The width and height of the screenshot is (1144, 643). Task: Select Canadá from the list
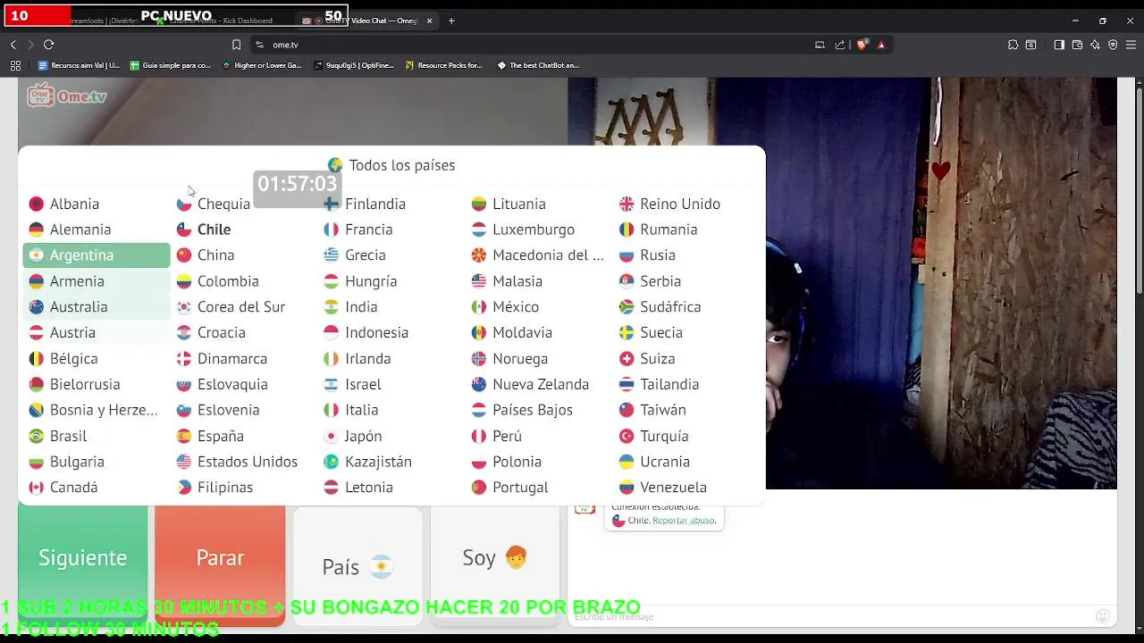(x=96, y=488)
